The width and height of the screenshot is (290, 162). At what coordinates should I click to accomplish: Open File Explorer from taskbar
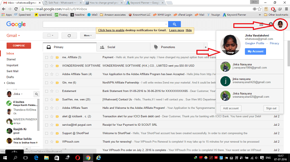46,158
